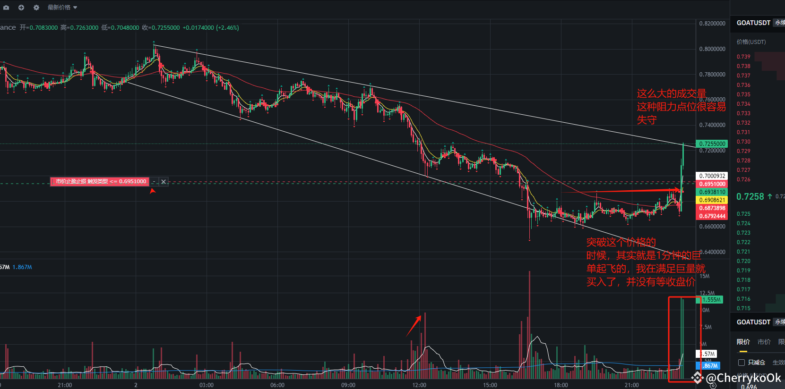Open chart settings via the gear icon
This screenshot has height=389, width=785.
[x=36, y=8]
